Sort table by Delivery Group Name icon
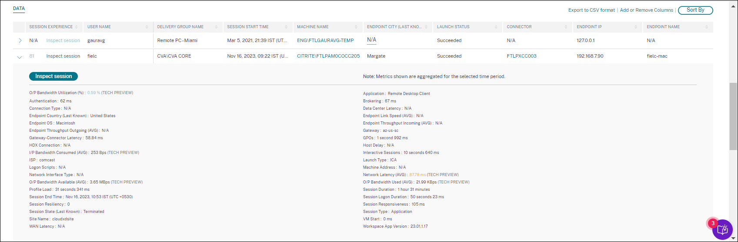738x242 pixels. pyautogui.click(x=217, y=27)
